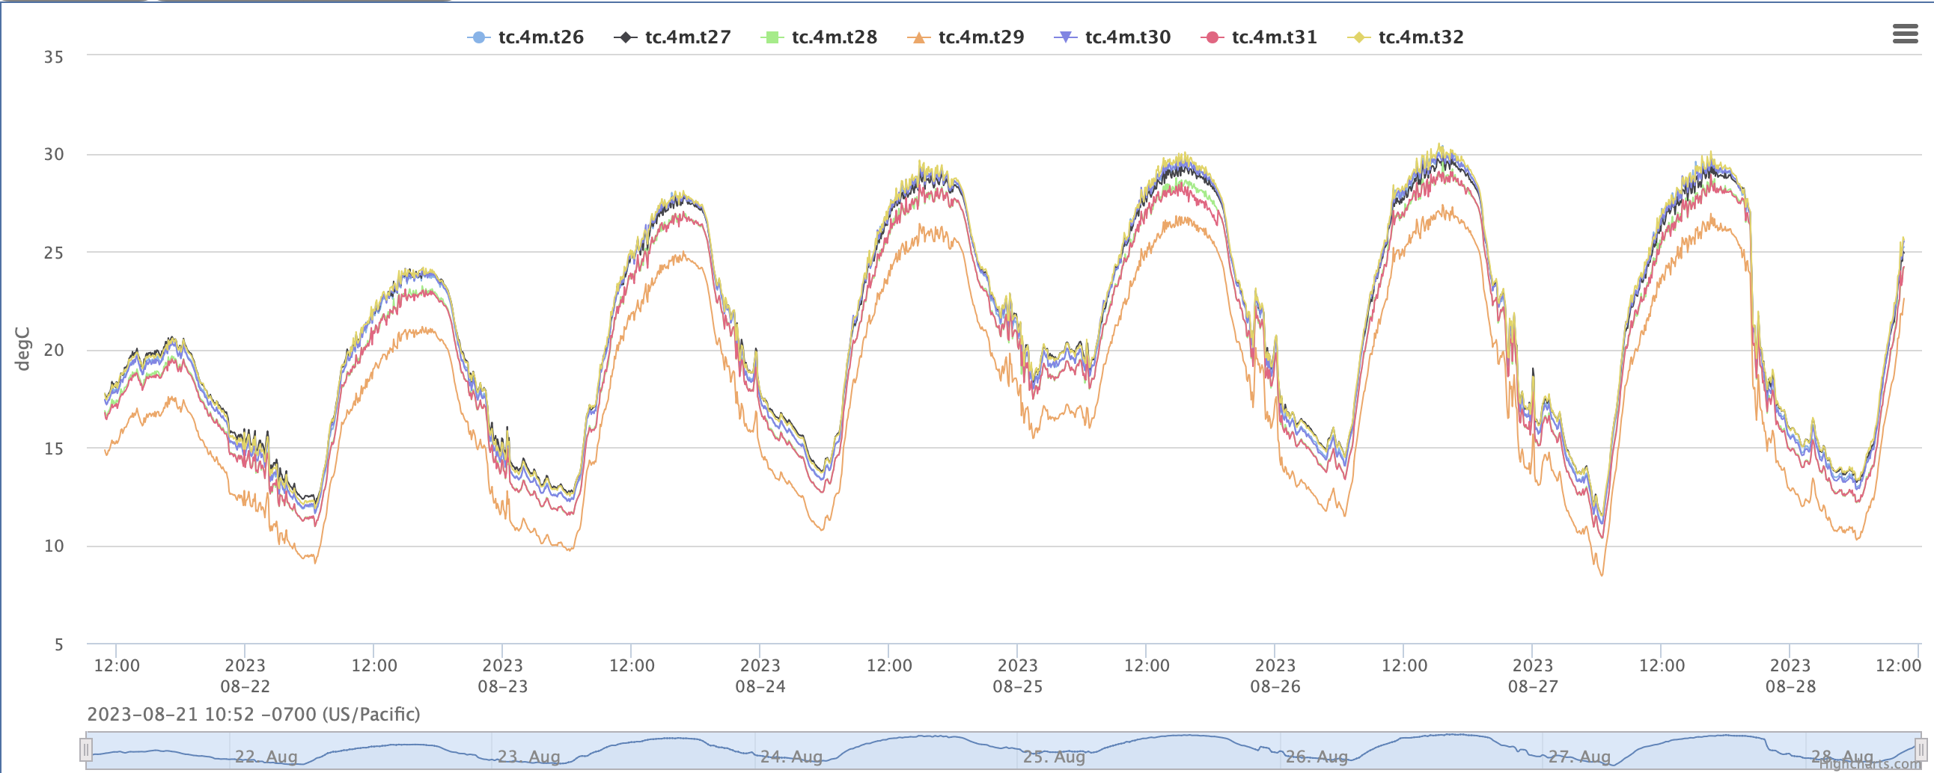Toggle the tc.4m.t32 legend text
Image resolution: width=1934 pixels, height=773 pixels.
pos(1421,37)
